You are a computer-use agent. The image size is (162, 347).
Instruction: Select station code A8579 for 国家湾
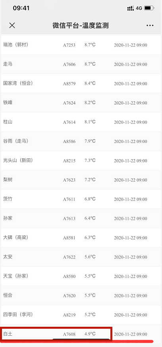69,84
